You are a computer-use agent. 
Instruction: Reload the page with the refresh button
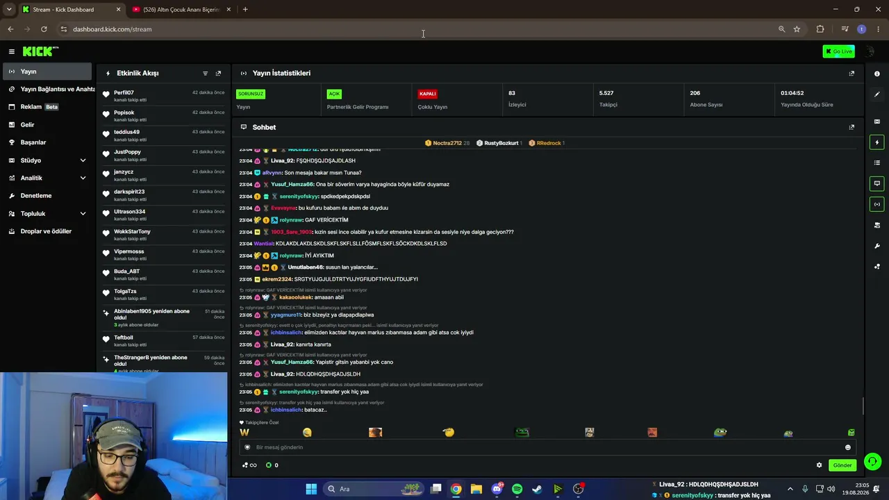tap(44, 29)
